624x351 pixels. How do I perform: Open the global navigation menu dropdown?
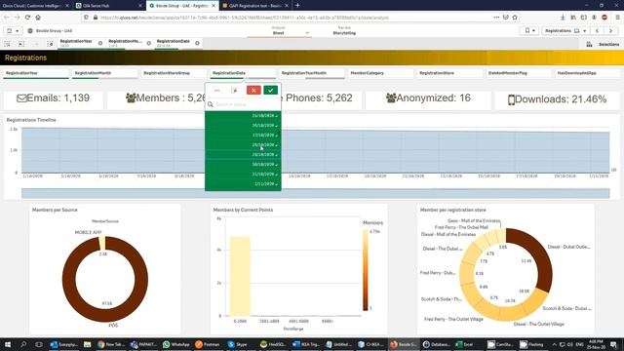[x=13, y=30]
